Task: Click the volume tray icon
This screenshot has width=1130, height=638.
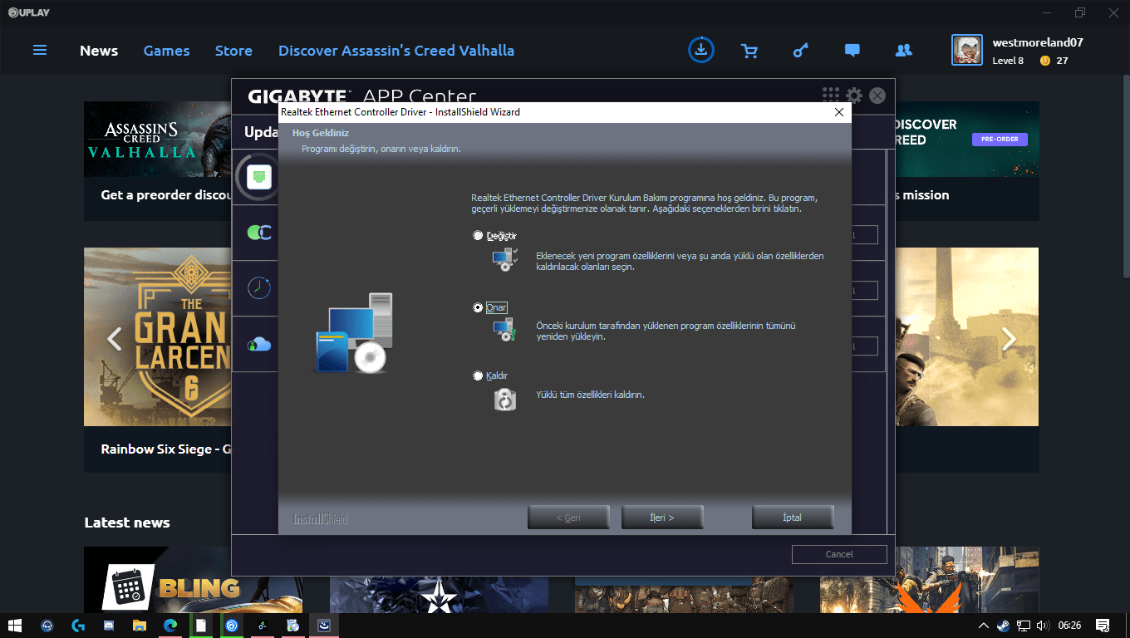Action: (x=1043, y=625)
